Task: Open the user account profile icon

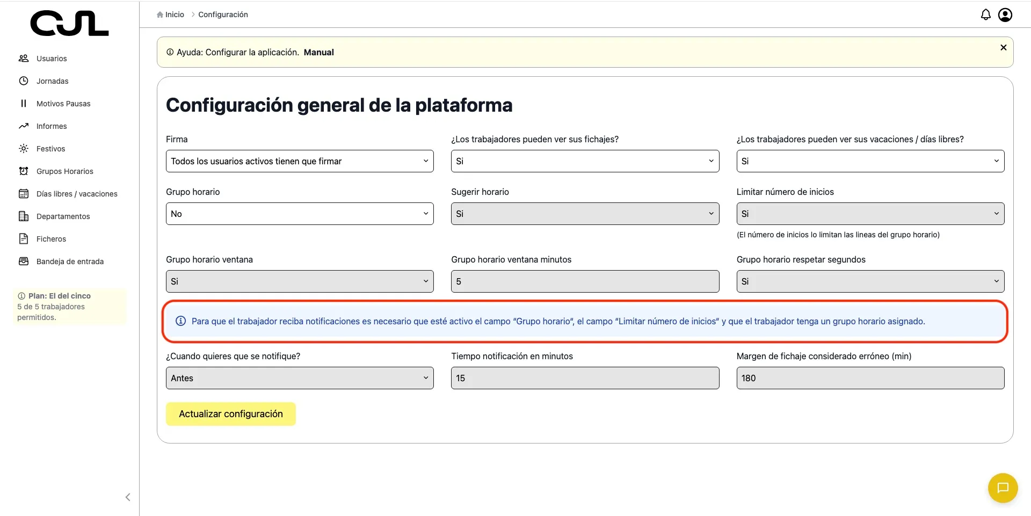Action: (1005, 14)
